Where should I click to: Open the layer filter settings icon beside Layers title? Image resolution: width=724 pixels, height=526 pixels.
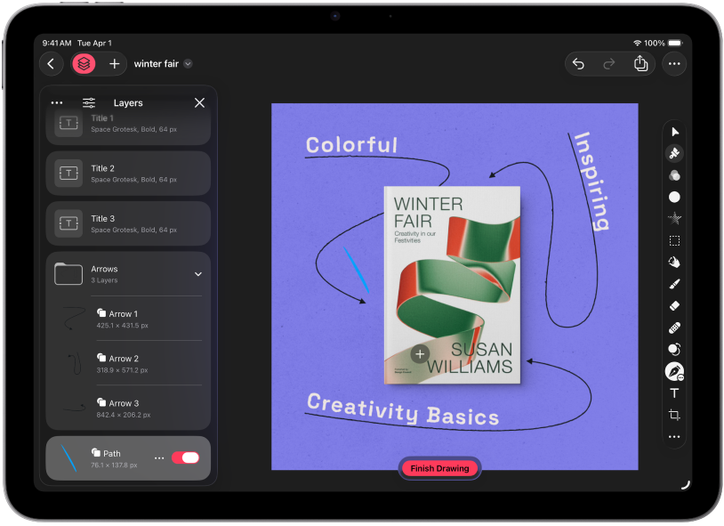click(x=89, y=102)
